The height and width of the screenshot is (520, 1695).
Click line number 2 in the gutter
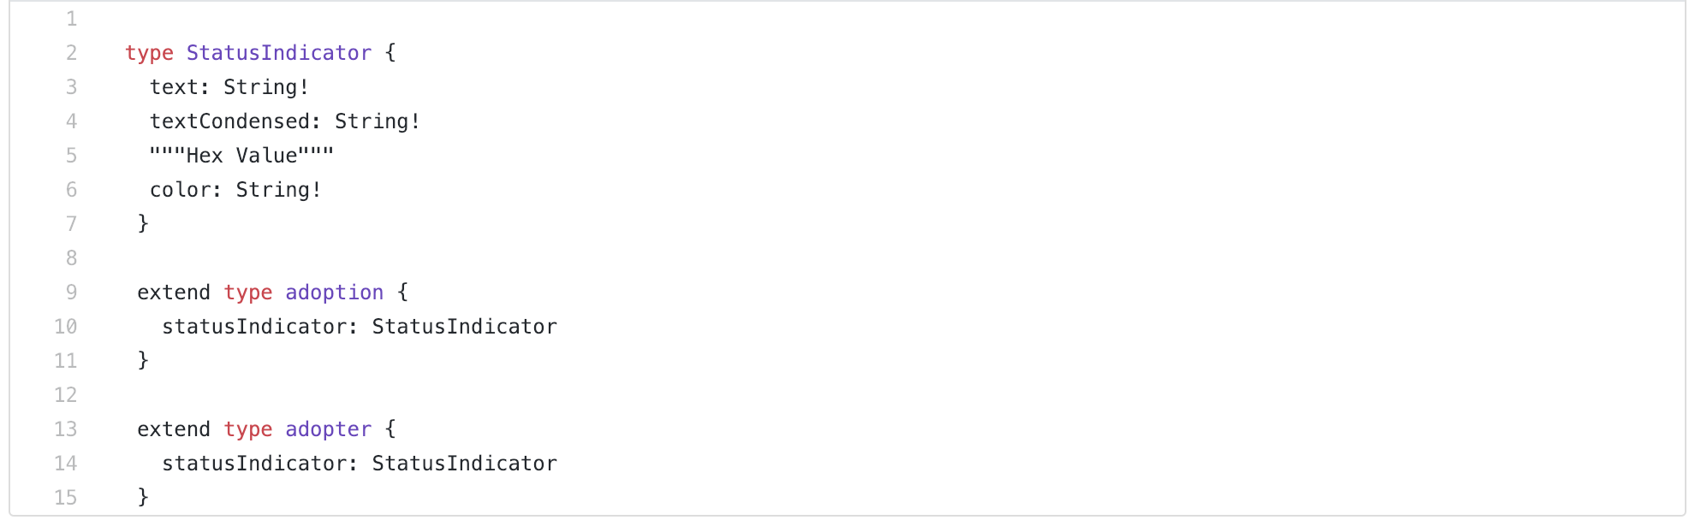[72, 53]
